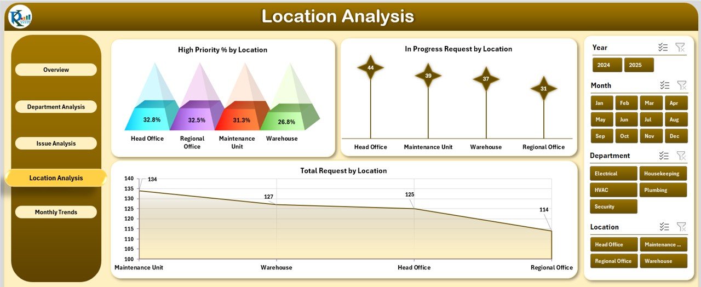Viewport: 701px width, 287px height.
Task: Filter by year 2025
Action: [x=639, y=65]
